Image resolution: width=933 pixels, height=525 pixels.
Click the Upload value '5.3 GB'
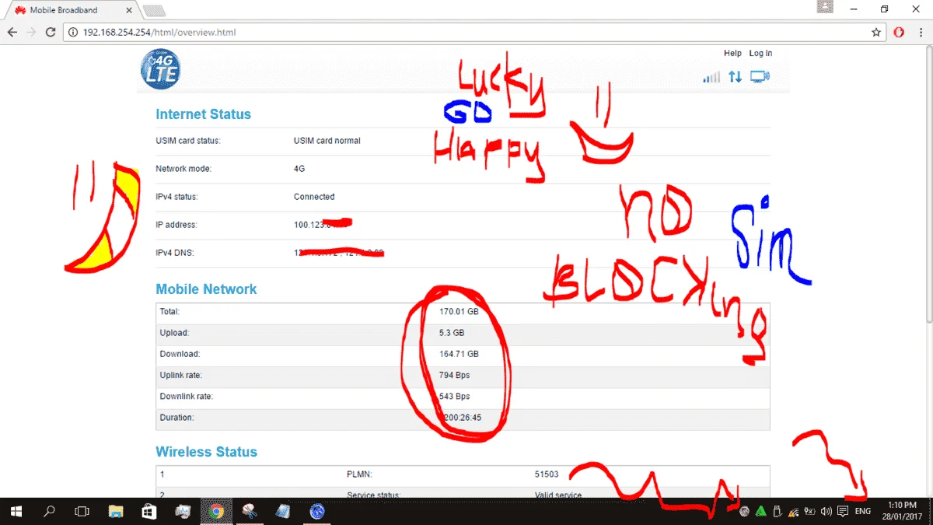pos(452,332)
